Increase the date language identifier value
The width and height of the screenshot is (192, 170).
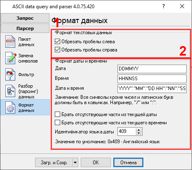pos(138,130)
